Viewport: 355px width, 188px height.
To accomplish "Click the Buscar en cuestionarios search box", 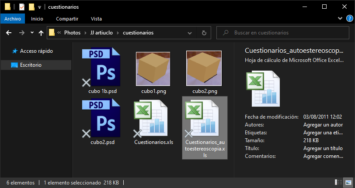I will pyautogui.click(x=284, y=33).
